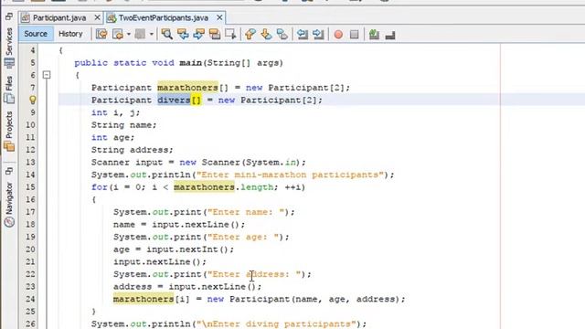This screenshot has height=329, width=585.
Task: Click the restore group icon above Services
Action: tap(9, 16)
